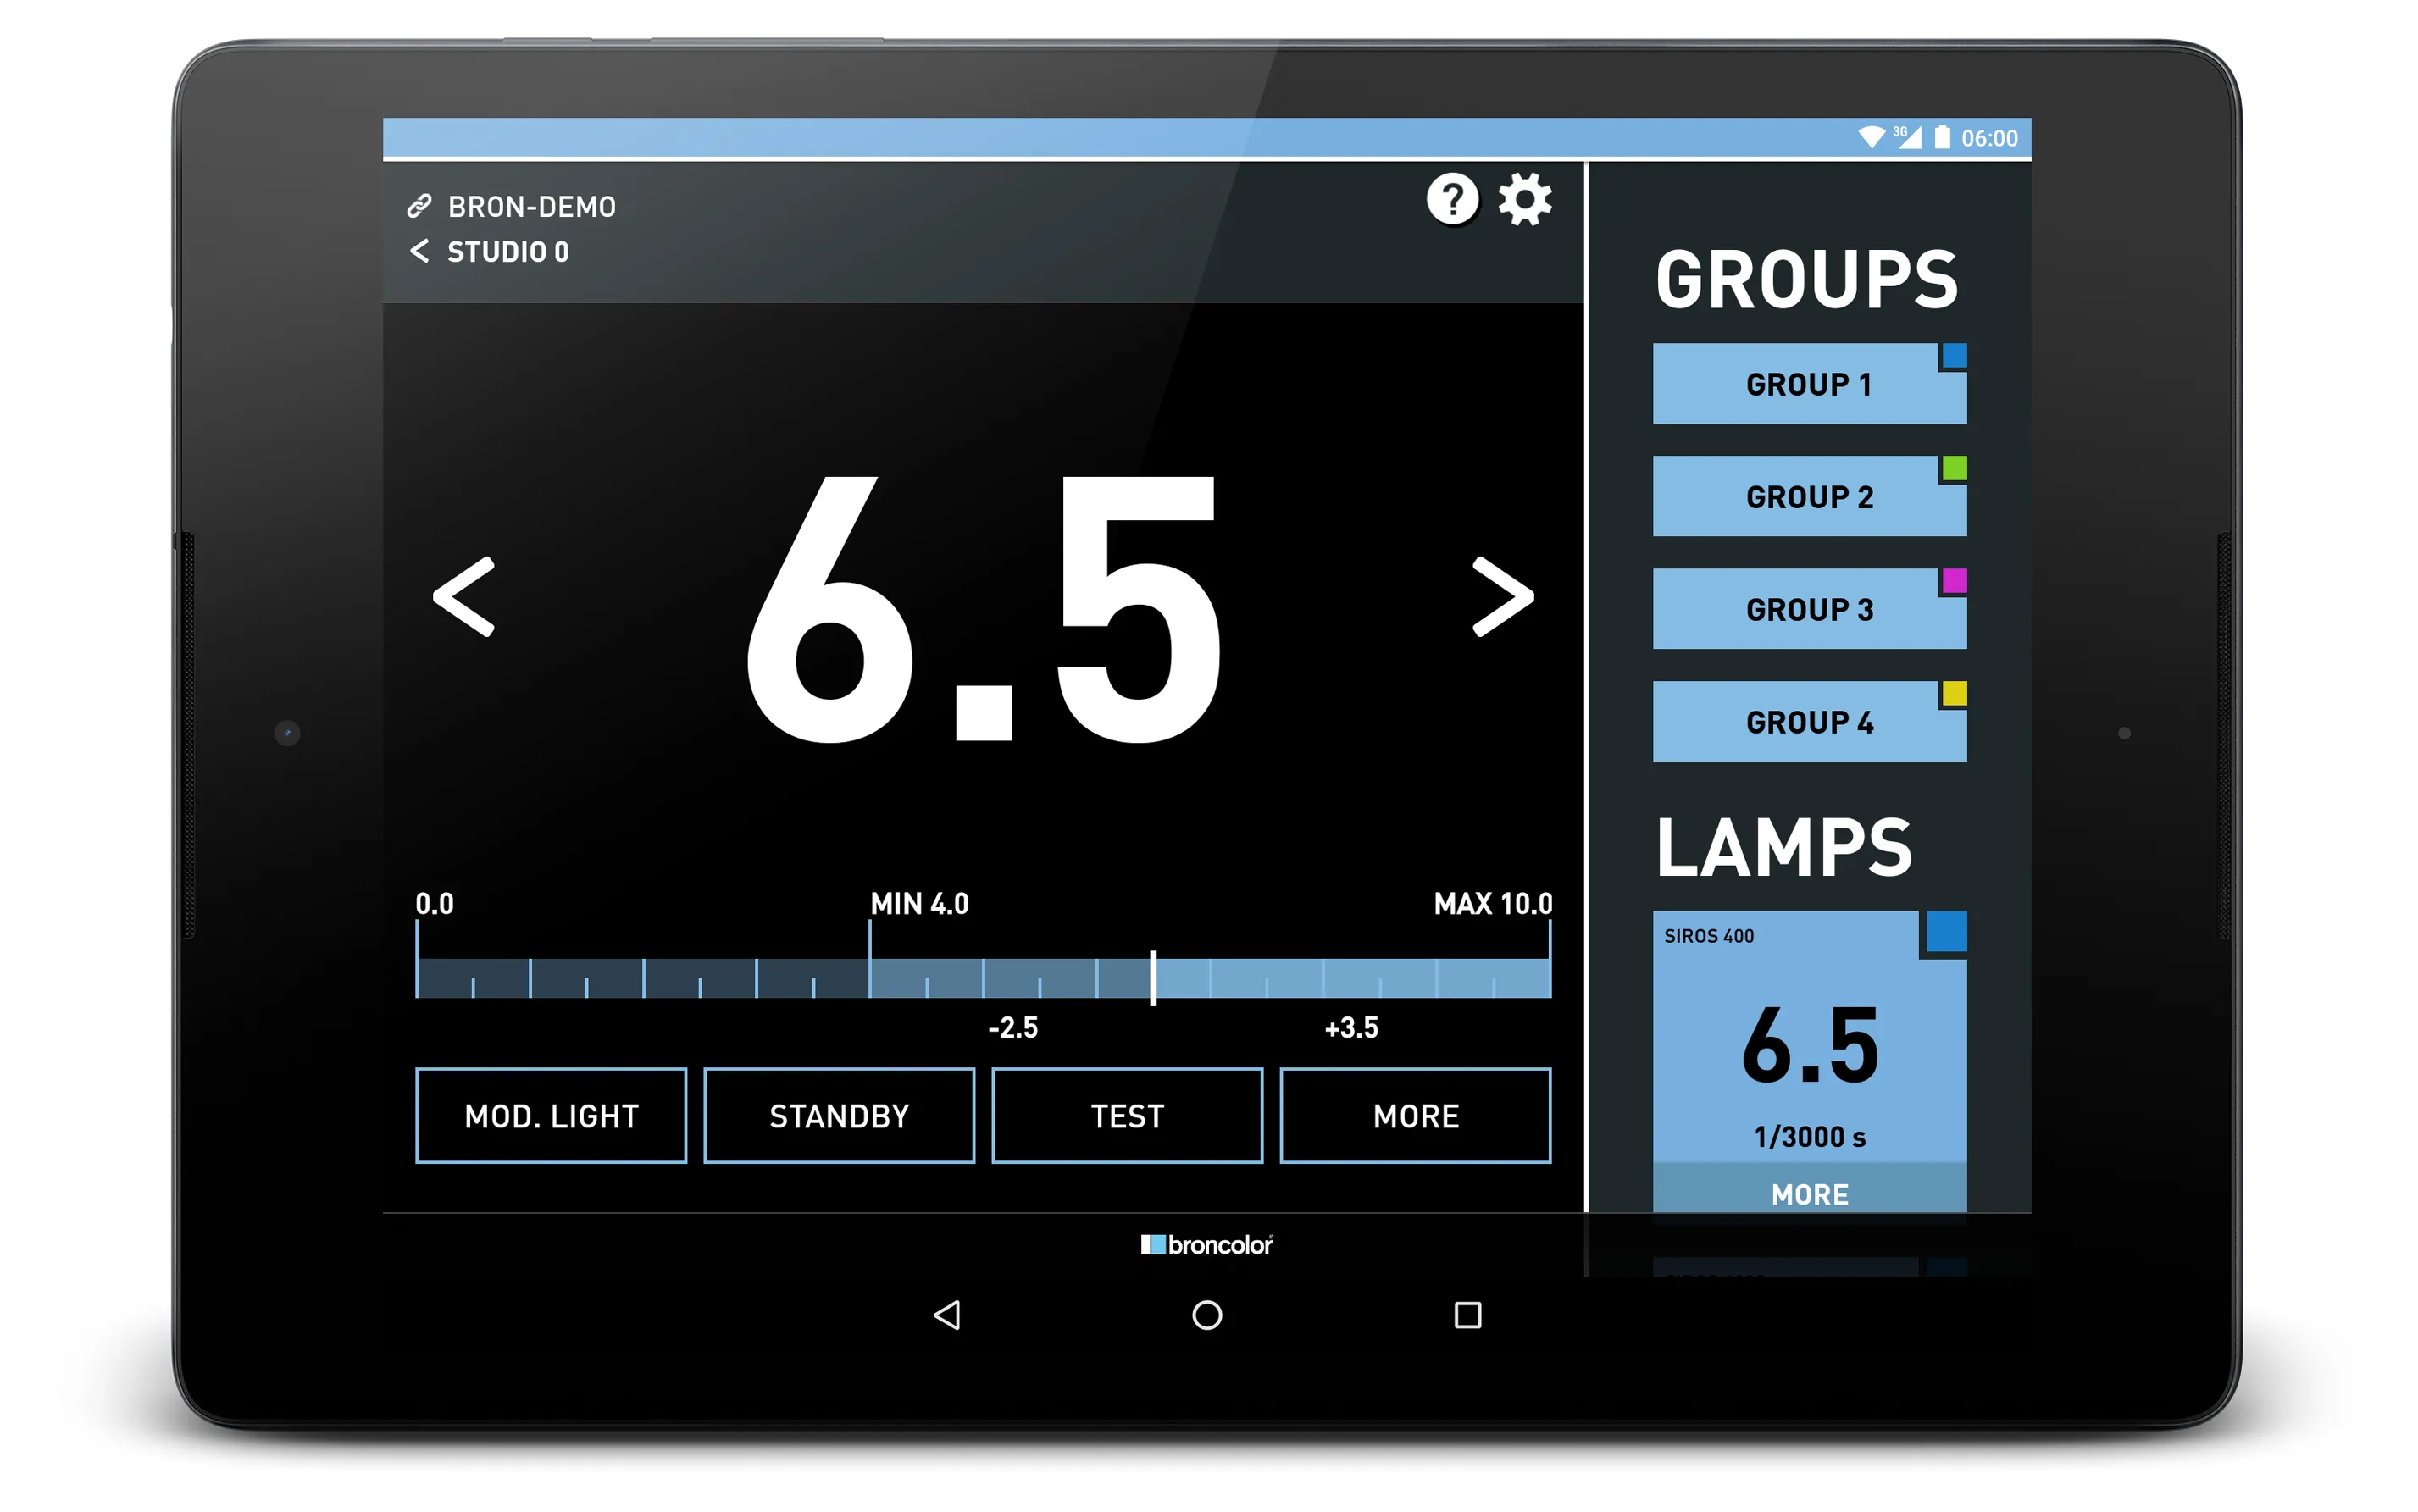This screenshot has width=2418, height=1512.
Task: Click the power slider handle
Action: pyautogui.click(x=1153, y=978)
